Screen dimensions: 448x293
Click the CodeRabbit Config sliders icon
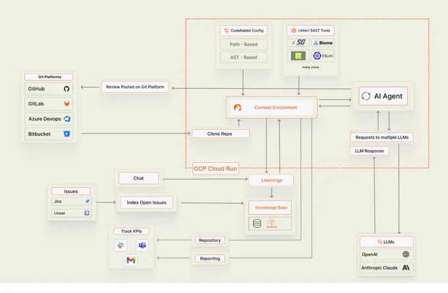click(226, 30)
